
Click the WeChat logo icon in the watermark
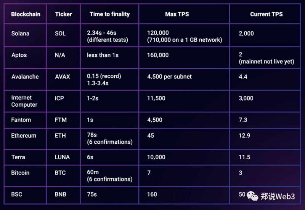pyautogui.click(x=252, y=196)
